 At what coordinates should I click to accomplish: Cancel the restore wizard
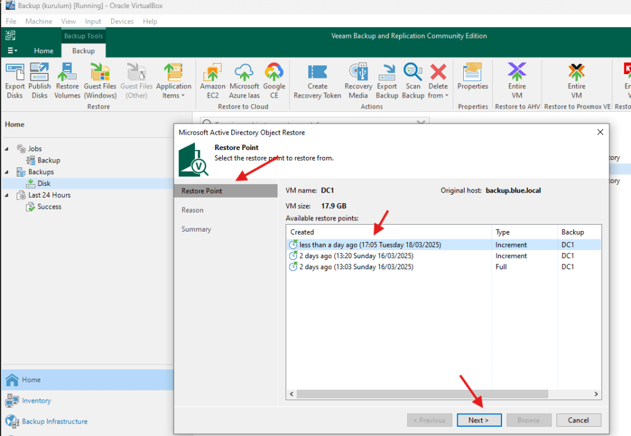coord(578,420)
